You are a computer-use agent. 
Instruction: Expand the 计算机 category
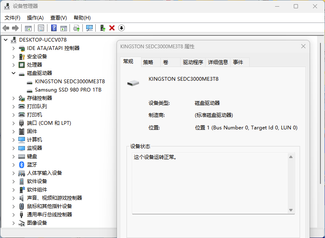(x=13, y=140)
